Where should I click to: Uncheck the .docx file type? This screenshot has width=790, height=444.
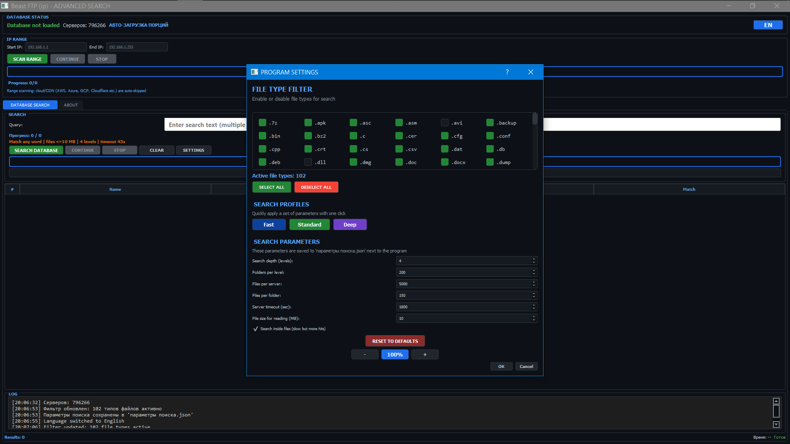click(445, 162)
